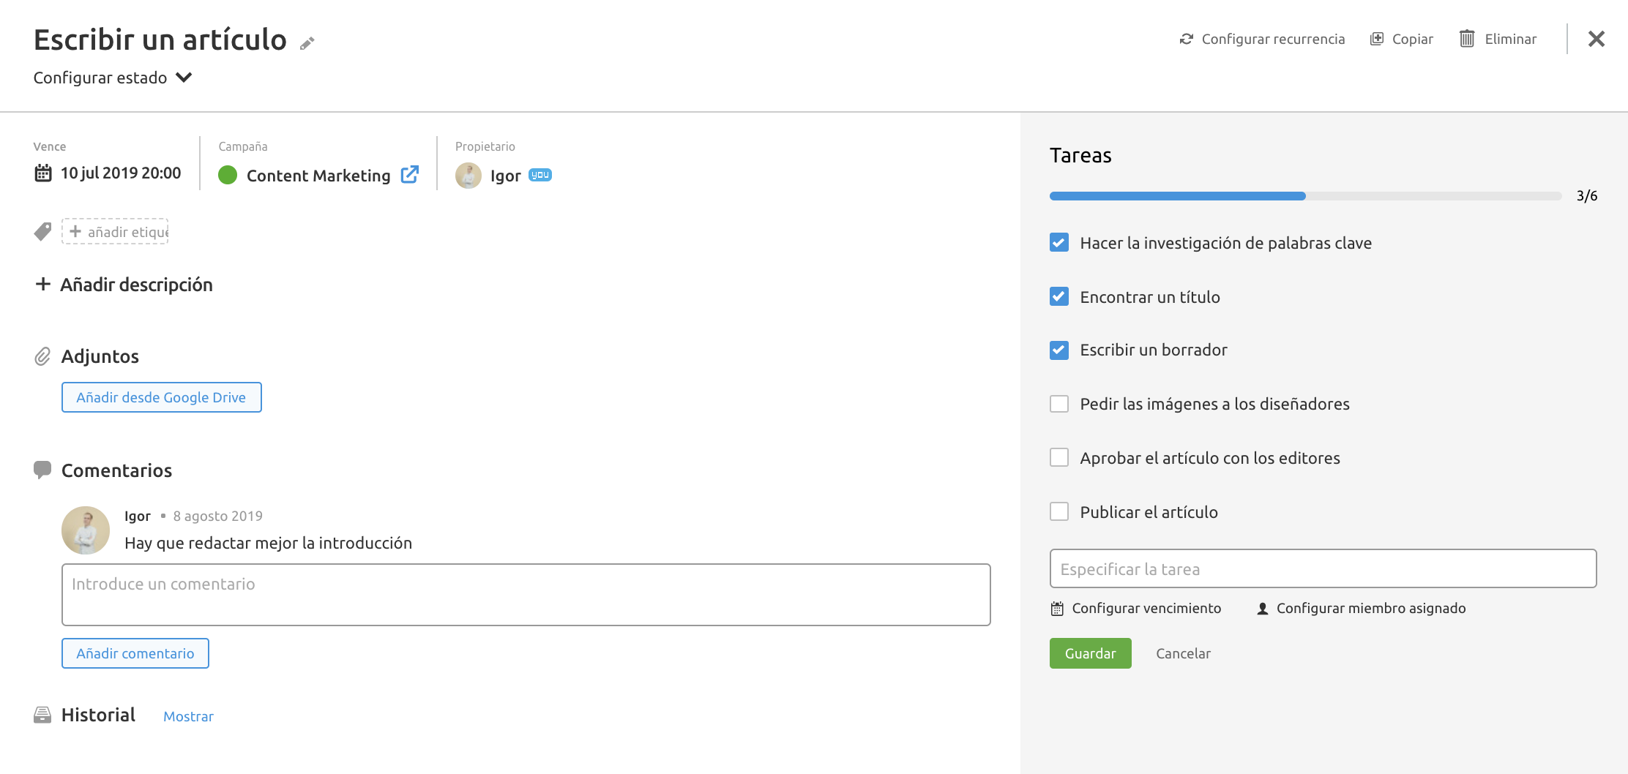Show the Historial section via Mostrar
Screen dimensions: 1628x774
click(x=188, y=716)
